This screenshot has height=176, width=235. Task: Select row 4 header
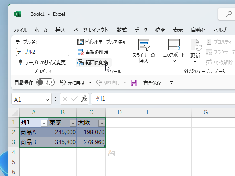coord(14,152)
